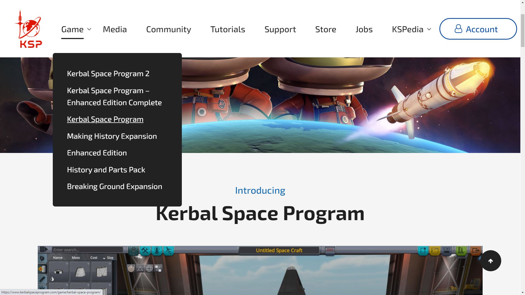The height and width of the screenshot is (295, 525).
Task: Click the crossed tools icon in the editor screenshot
Action: point(145,250)
